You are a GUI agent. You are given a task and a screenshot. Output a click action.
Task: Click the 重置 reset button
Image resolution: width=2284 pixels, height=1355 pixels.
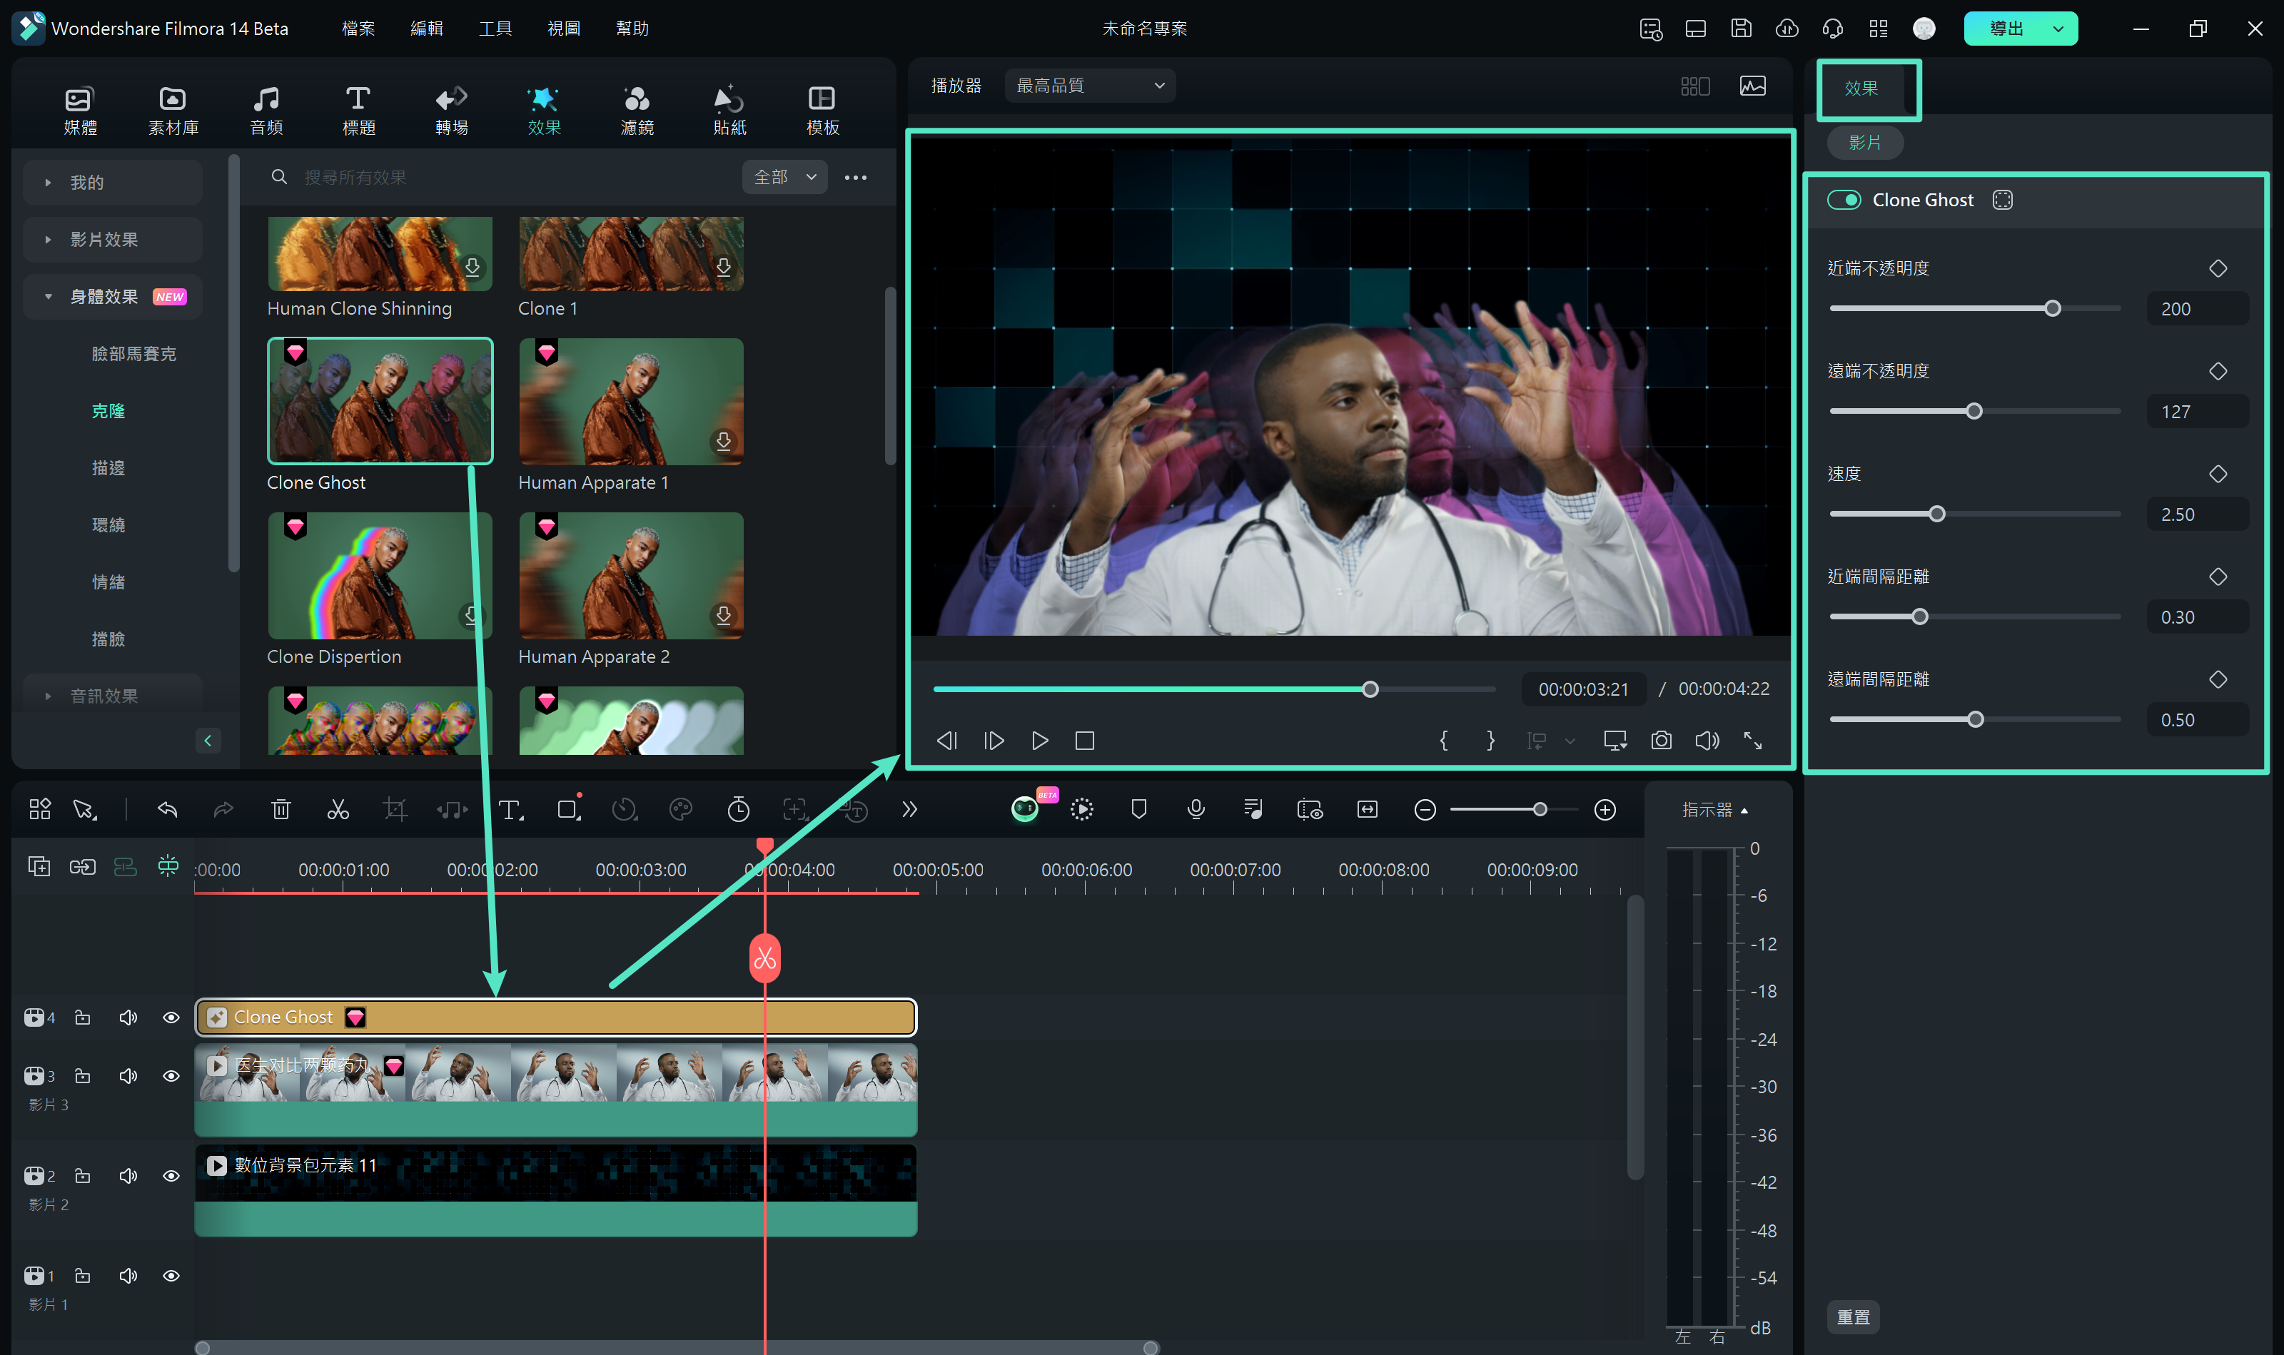[x=1853, y=1316]
